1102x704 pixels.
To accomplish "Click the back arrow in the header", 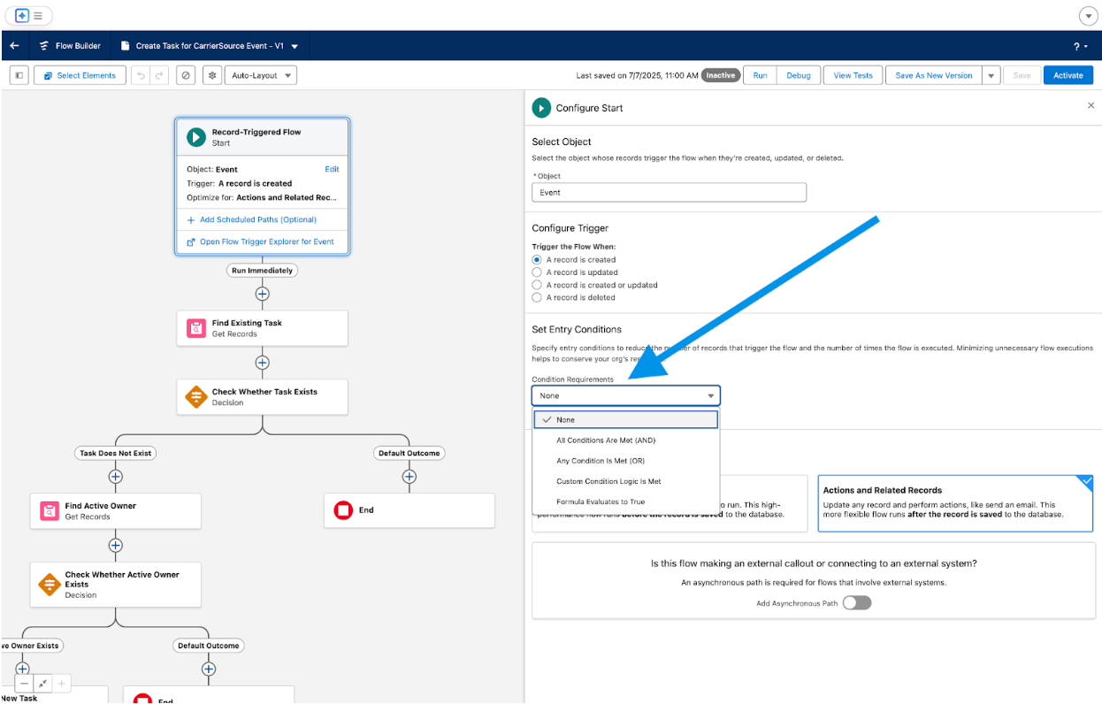I will point(14,46).
